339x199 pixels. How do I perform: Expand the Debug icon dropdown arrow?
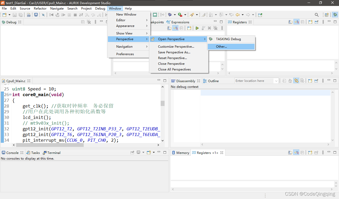pos(174,15)
